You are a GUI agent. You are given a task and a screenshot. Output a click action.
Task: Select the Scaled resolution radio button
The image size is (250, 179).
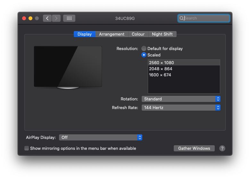tap(144, 55)
